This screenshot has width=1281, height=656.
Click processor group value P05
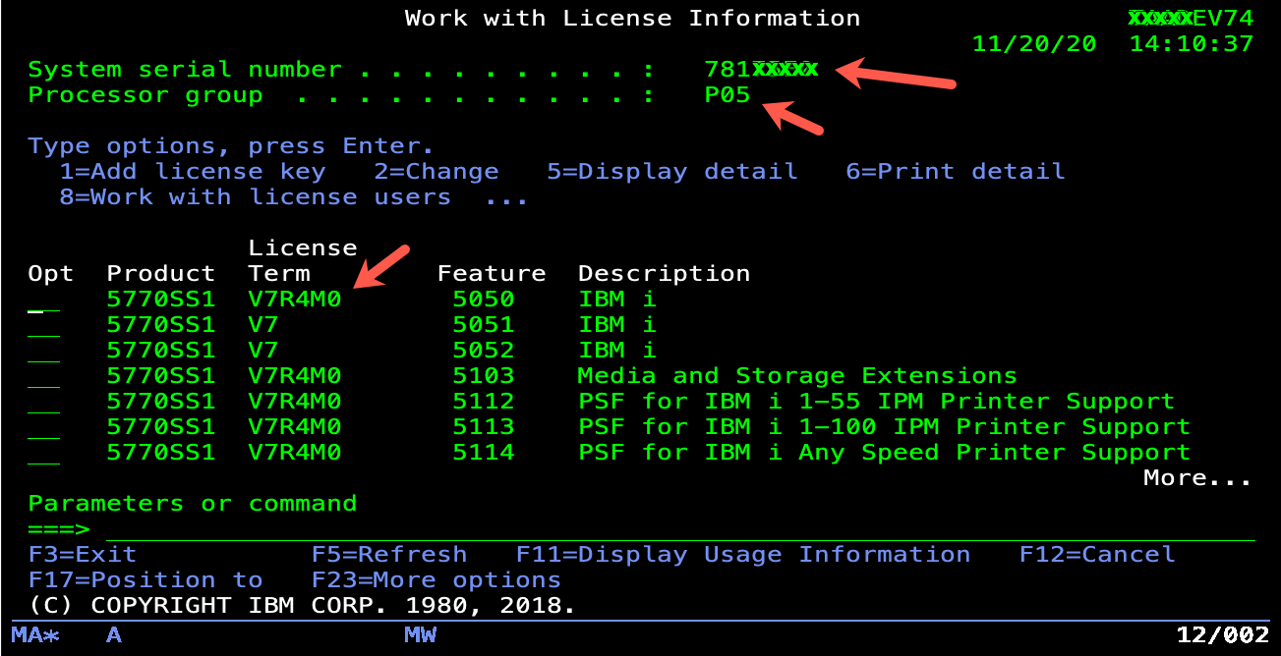pyautogui.click(x=728, y=95)
